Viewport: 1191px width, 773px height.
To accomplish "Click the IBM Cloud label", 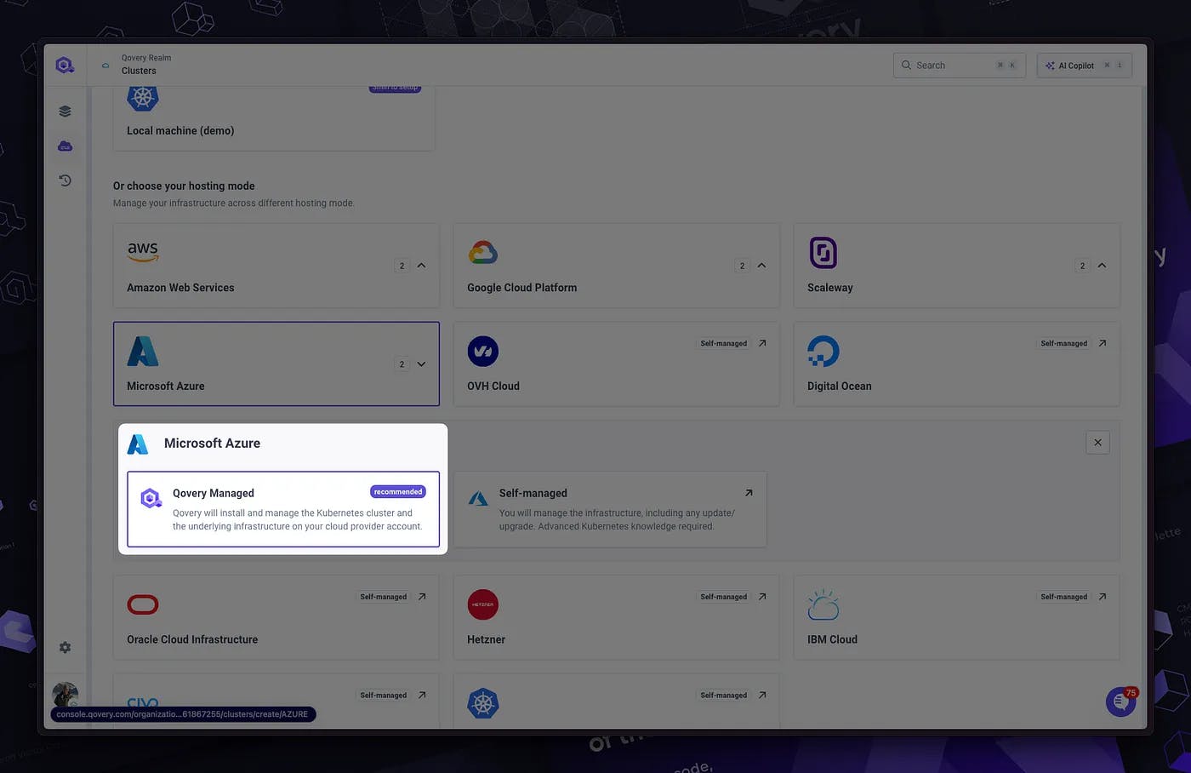I will [x=832, y=639].
